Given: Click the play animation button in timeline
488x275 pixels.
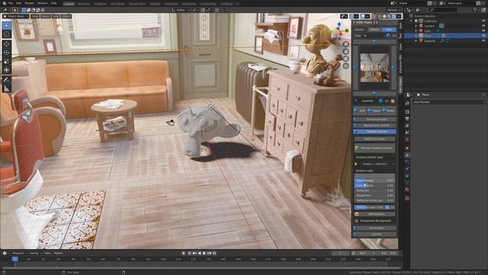Looking at the screenshot, I should 204,253.
